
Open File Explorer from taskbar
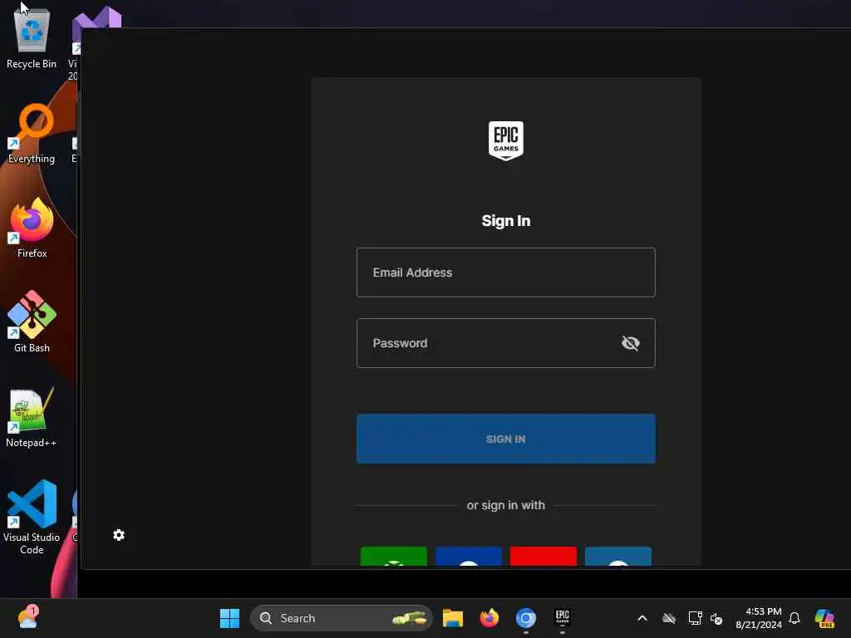(x=453, y=618)
